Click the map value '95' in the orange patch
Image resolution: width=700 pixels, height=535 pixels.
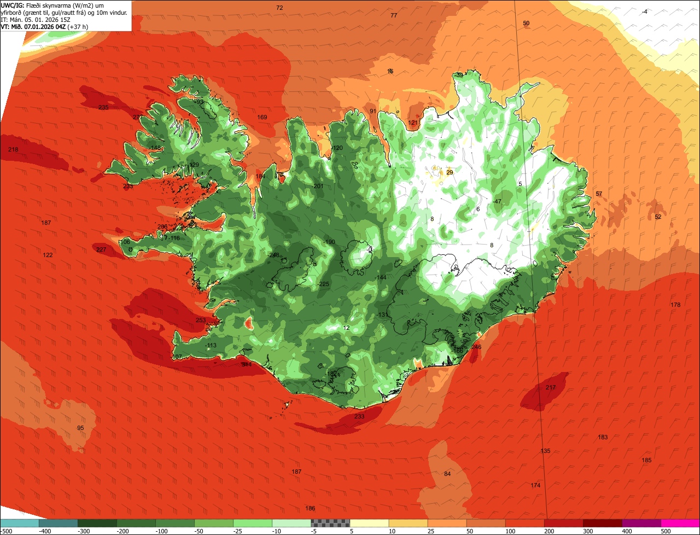(x=80, y=428)
